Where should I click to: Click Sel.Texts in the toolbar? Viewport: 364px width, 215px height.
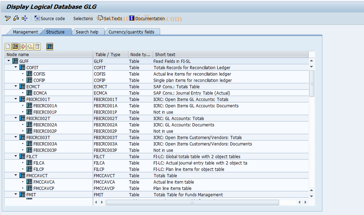113,18
